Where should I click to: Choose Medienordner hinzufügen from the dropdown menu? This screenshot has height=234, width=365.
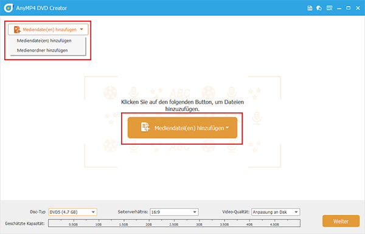pyautogui.click(x=43, y=50)
